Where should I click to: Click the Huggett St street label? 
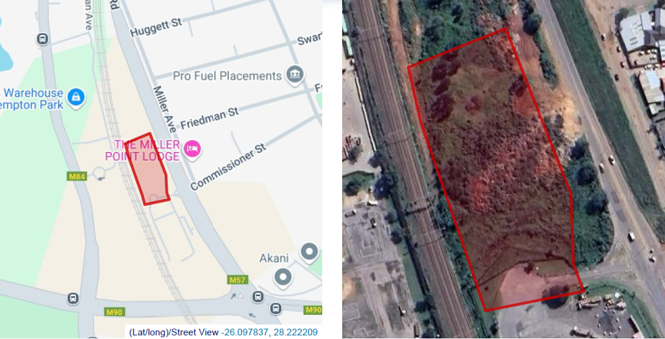click(x=156, y=27)
